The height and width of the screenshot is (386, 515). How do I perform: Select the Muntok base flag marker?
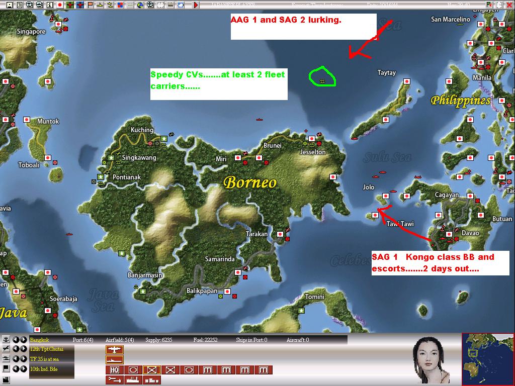click(27, 120)
